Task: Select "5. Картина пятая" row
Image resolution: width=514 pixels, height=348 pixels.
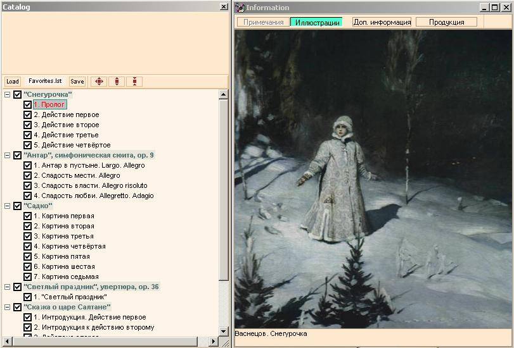Action: pyautogui.click(x=61, y=257)
